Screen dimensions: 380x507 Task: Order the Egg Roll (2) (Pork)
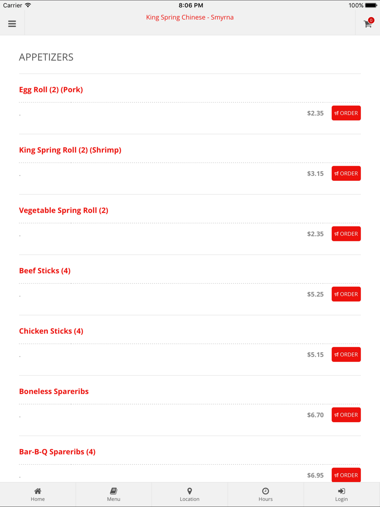pyautogui.click(x=346, y=113)
